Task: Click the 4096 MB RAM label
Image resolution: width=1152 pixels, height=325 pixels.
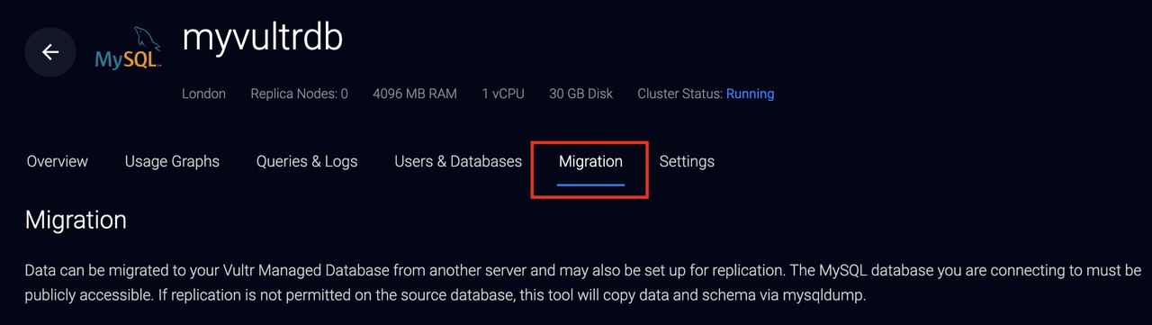Action: pyautogui.click(x=415, y=94)
